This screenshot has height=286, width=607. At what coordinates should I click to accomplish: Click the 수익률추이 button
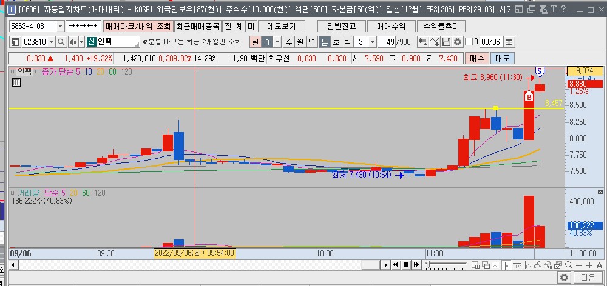point(441,26)
